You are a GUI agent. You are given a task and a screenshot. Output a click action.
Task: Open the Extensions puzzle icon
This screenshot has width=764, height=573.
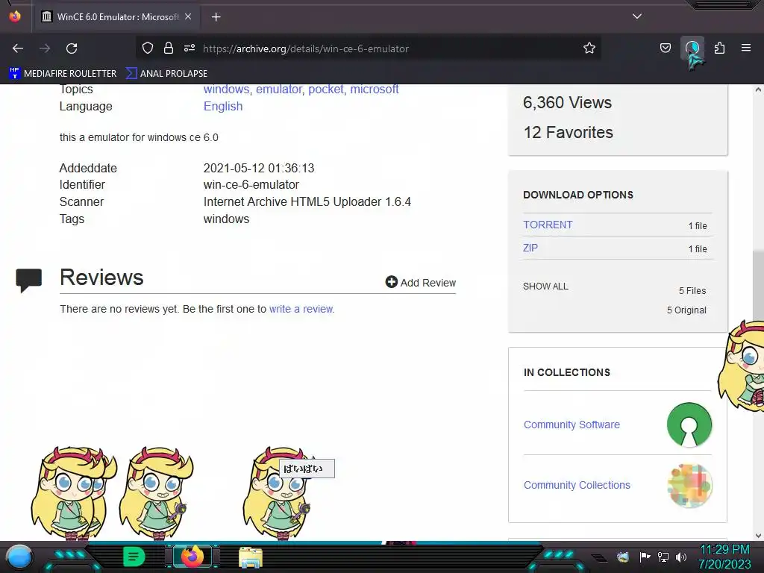719,48
